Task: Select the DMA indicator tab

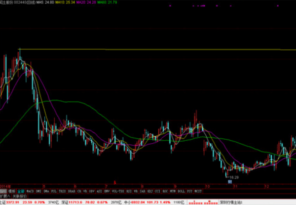Action: pos(46,191)
